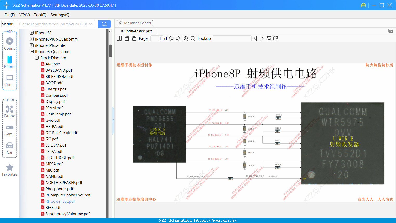
Task: Rotate page counterclockwise
Action: coord(127,38)
